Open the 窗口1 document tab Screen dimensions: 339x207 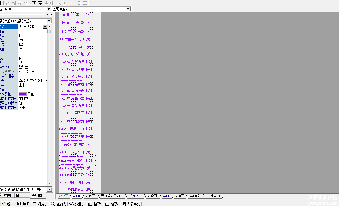[x=167, y=196]
